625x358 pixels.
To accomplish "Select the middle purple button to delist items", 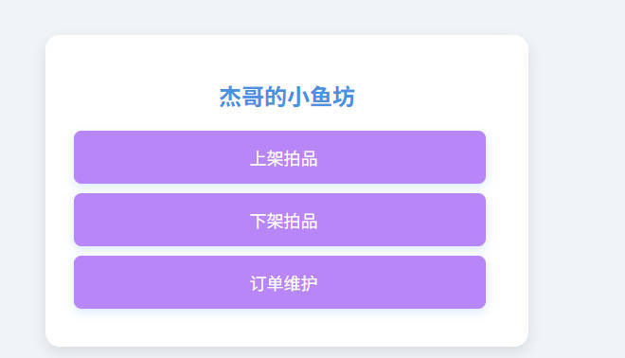I will point(279,220).
